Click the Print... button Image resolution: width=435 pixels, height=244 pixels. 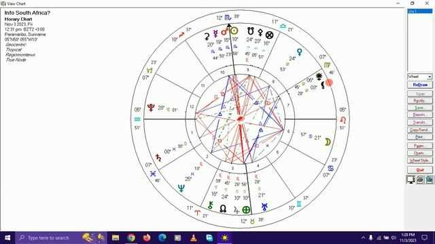tap(420, 137)
